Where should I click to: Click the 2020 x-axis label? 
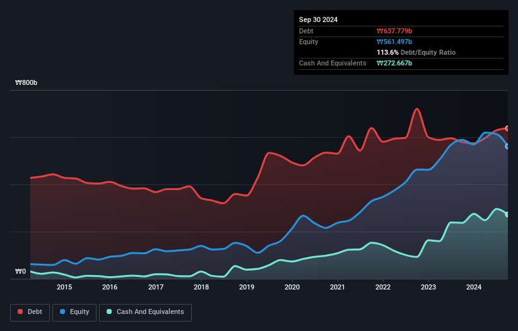tap(292, 287)
